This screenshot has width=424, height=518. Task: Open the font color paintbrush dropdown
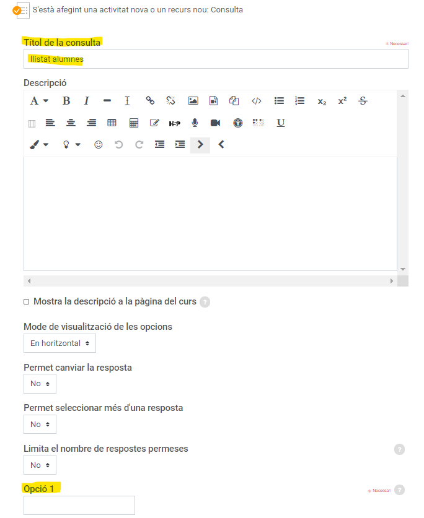(39, 145)
